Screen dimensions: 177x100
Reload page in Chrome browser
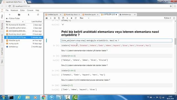(10, 6)
